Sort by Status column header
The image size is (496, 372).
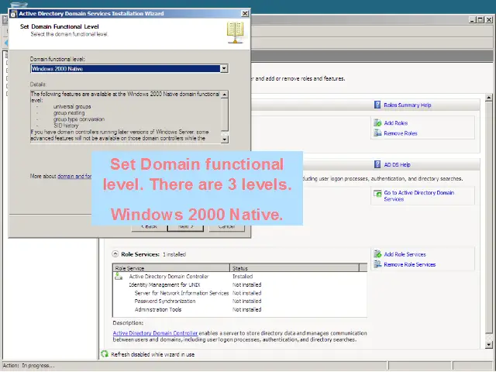tap(294, 268)
